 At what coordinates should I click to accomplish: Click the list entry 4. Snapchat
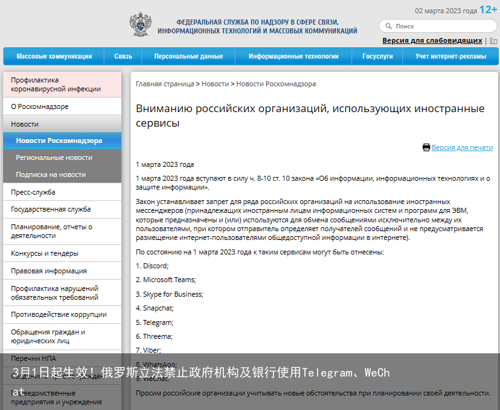tap(155, 308)
